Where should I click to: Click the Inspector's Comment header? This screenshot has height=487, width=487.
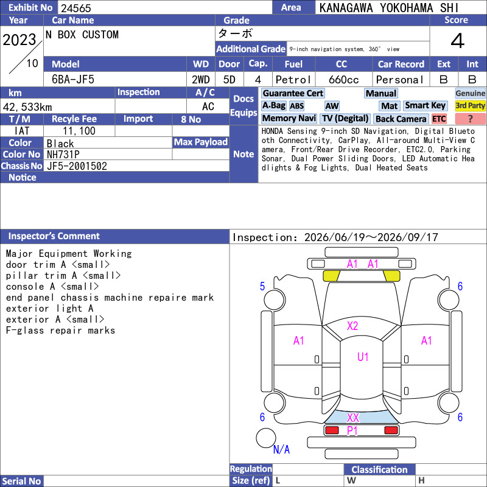(x=114, y=236)
